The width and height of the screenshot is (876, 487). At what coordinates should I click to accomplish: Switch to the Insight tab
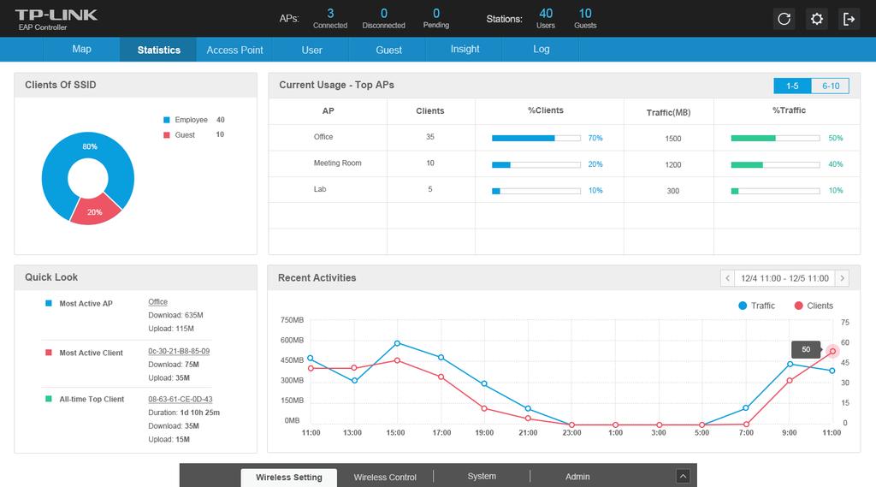pyautogui.click(x=465, y=49)
